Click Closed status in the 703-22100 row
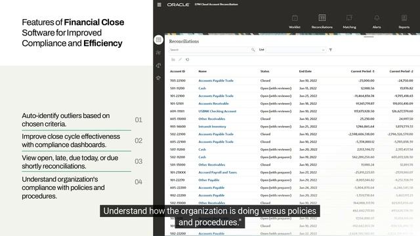Viewport: 420px width, 236px height. click(265, 81)
